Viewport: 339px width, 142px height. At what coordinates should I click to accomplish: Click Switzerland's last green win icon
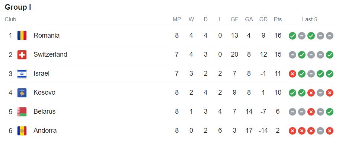[x=329, y=55]
